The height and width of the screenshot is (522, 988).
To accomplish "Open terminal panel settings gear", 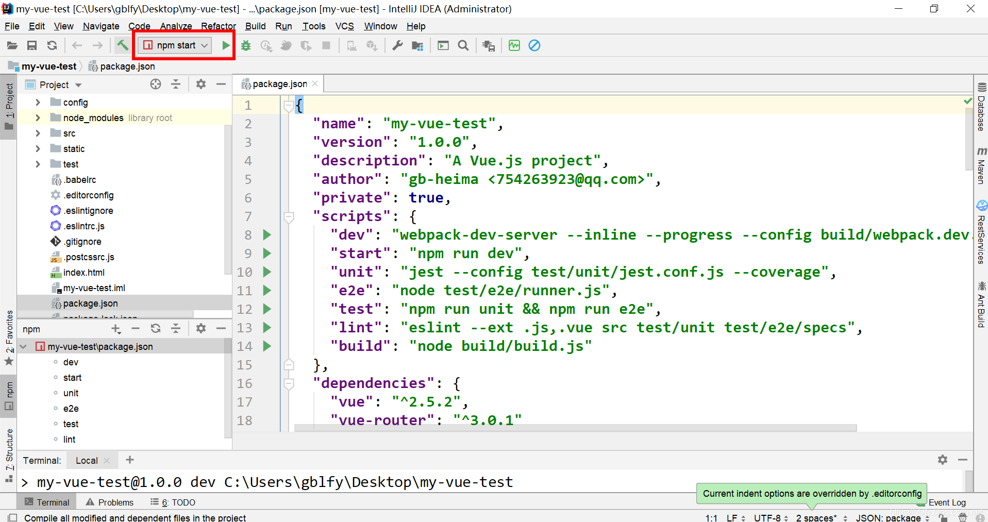I will coord(943,460).
